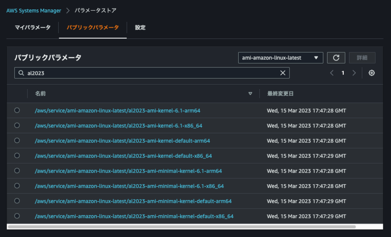Select the radio button for al2023-ami-minimal-kernel-6.1-x86_64
Screen dimensions: 391x237
click(16, 186)
